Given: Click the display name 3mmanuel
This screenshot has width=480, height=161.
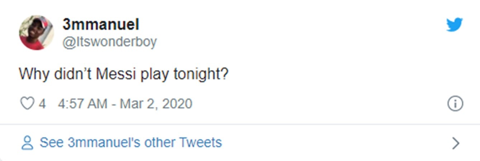Looking at the screenshot, I should click(101, 25).
